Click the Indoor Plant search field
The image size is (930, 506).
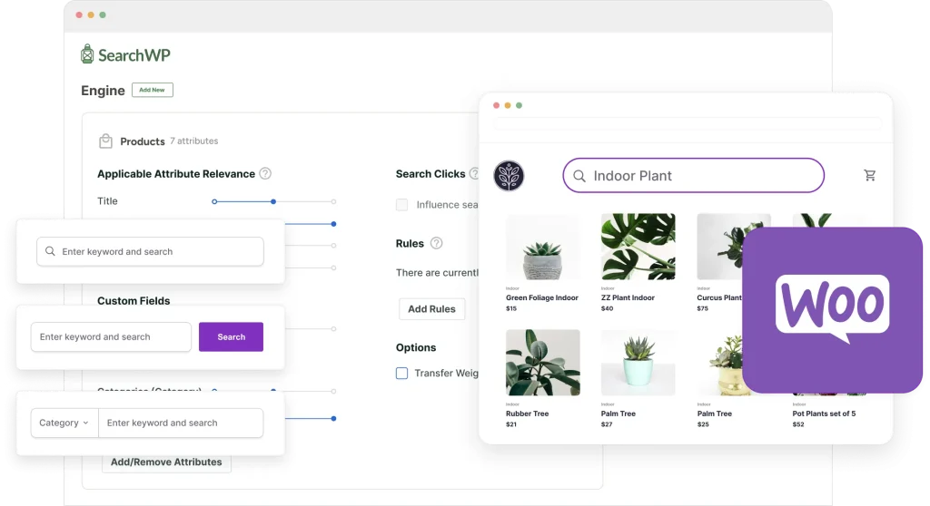coord(693,175)
